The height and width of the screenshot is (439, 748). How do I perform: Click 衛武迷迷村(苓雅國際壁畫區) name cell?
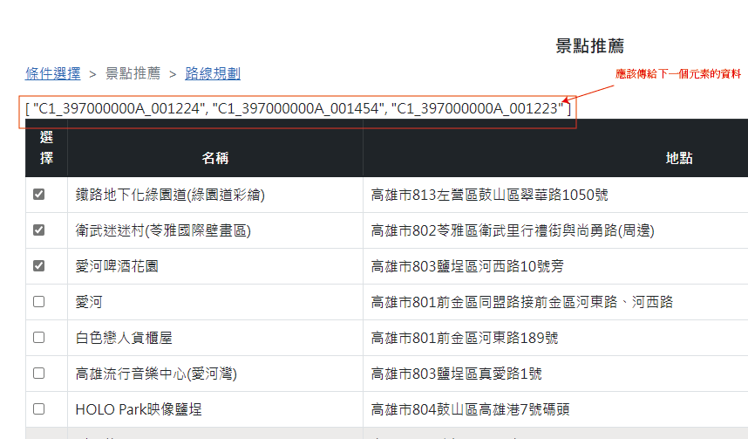pyautogui.click(x=215, y=230)
